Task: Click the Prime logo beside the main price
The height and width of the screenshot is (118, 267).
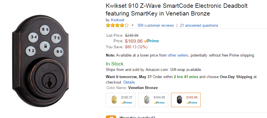Action: click(x=151, y=41)
